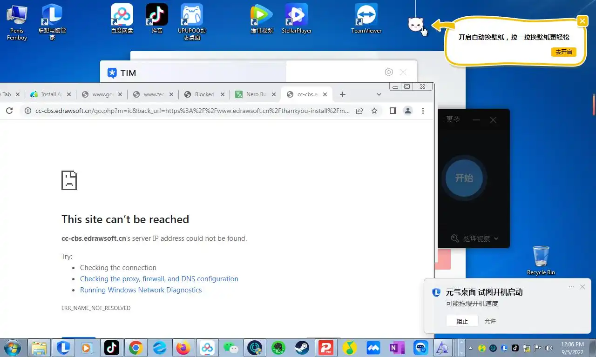Switch to the Blocked tab

pos(204,94)
